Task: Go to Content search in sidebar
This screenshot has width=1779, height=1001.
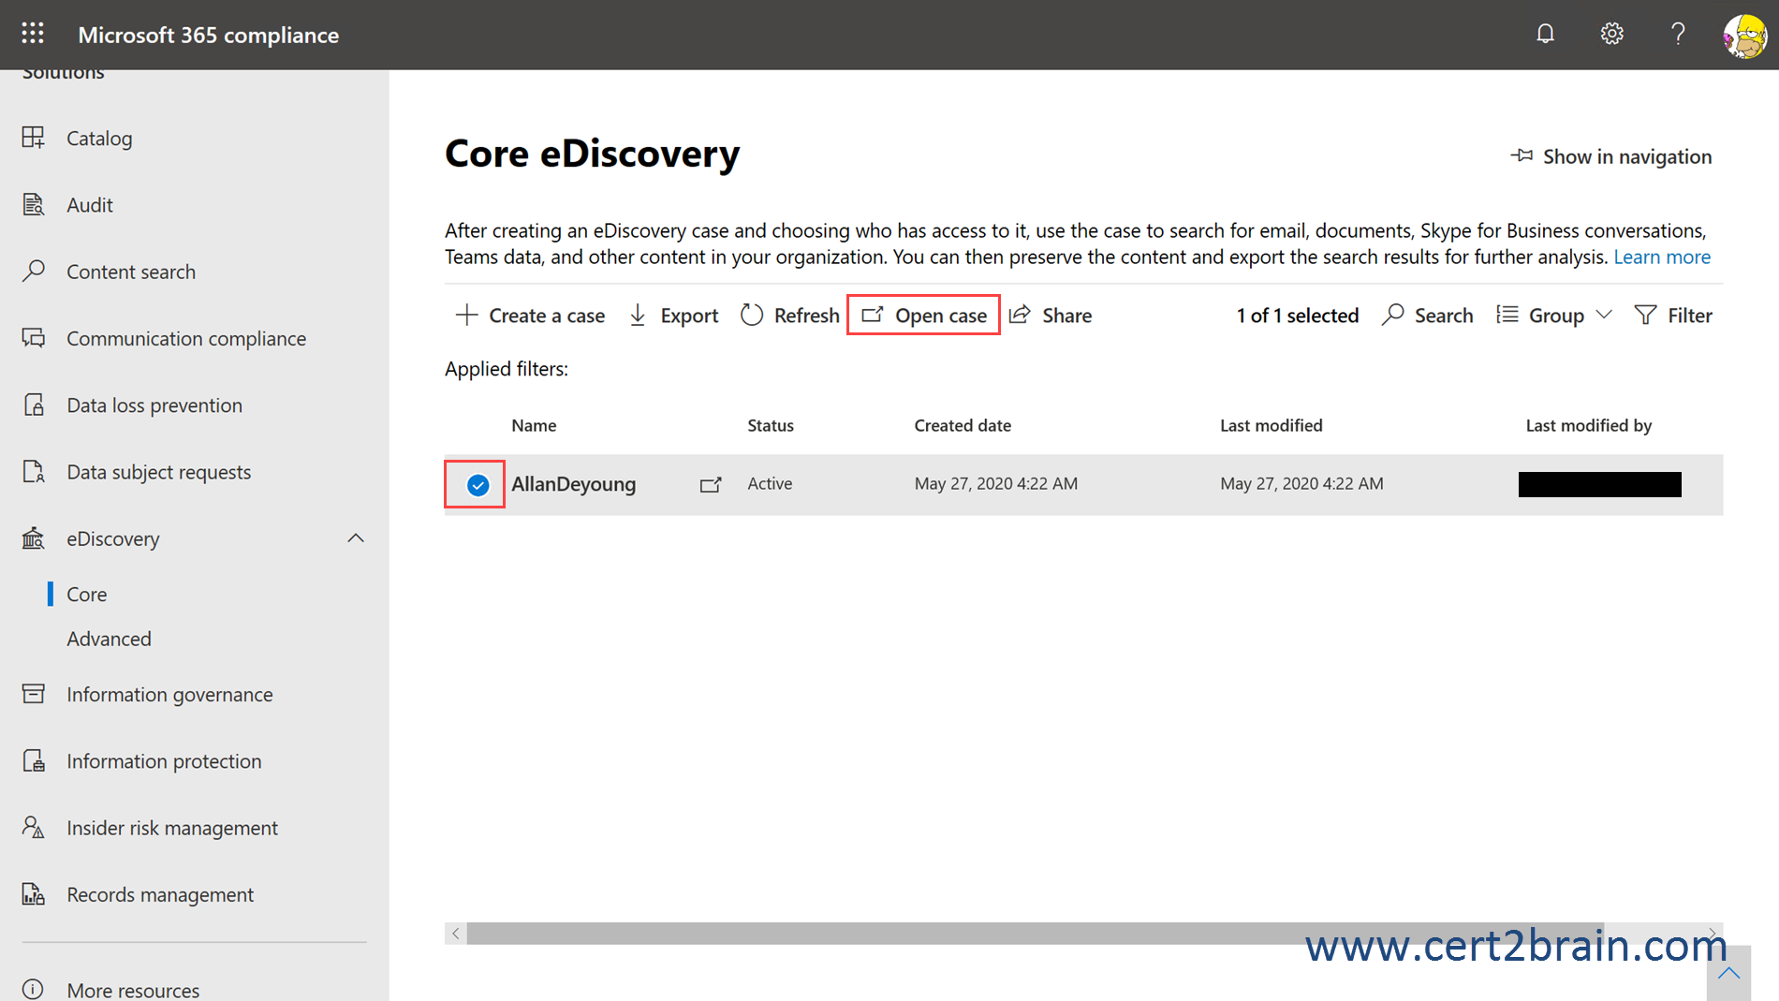Action: 131,272
